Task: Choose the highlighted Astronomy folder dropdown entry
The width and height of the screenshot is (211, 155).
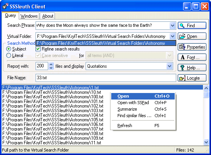Action: point(106,43)
